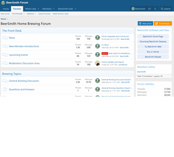This screenshot has height=157, width=174.
Task: Click the Moderators Discussion Area bubble icon
Action: click(5, 63)
